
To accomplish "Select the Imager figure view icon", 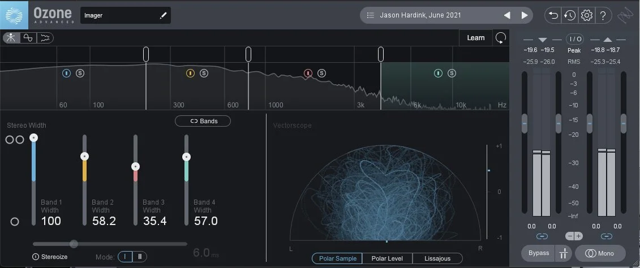I will [11, 38].
